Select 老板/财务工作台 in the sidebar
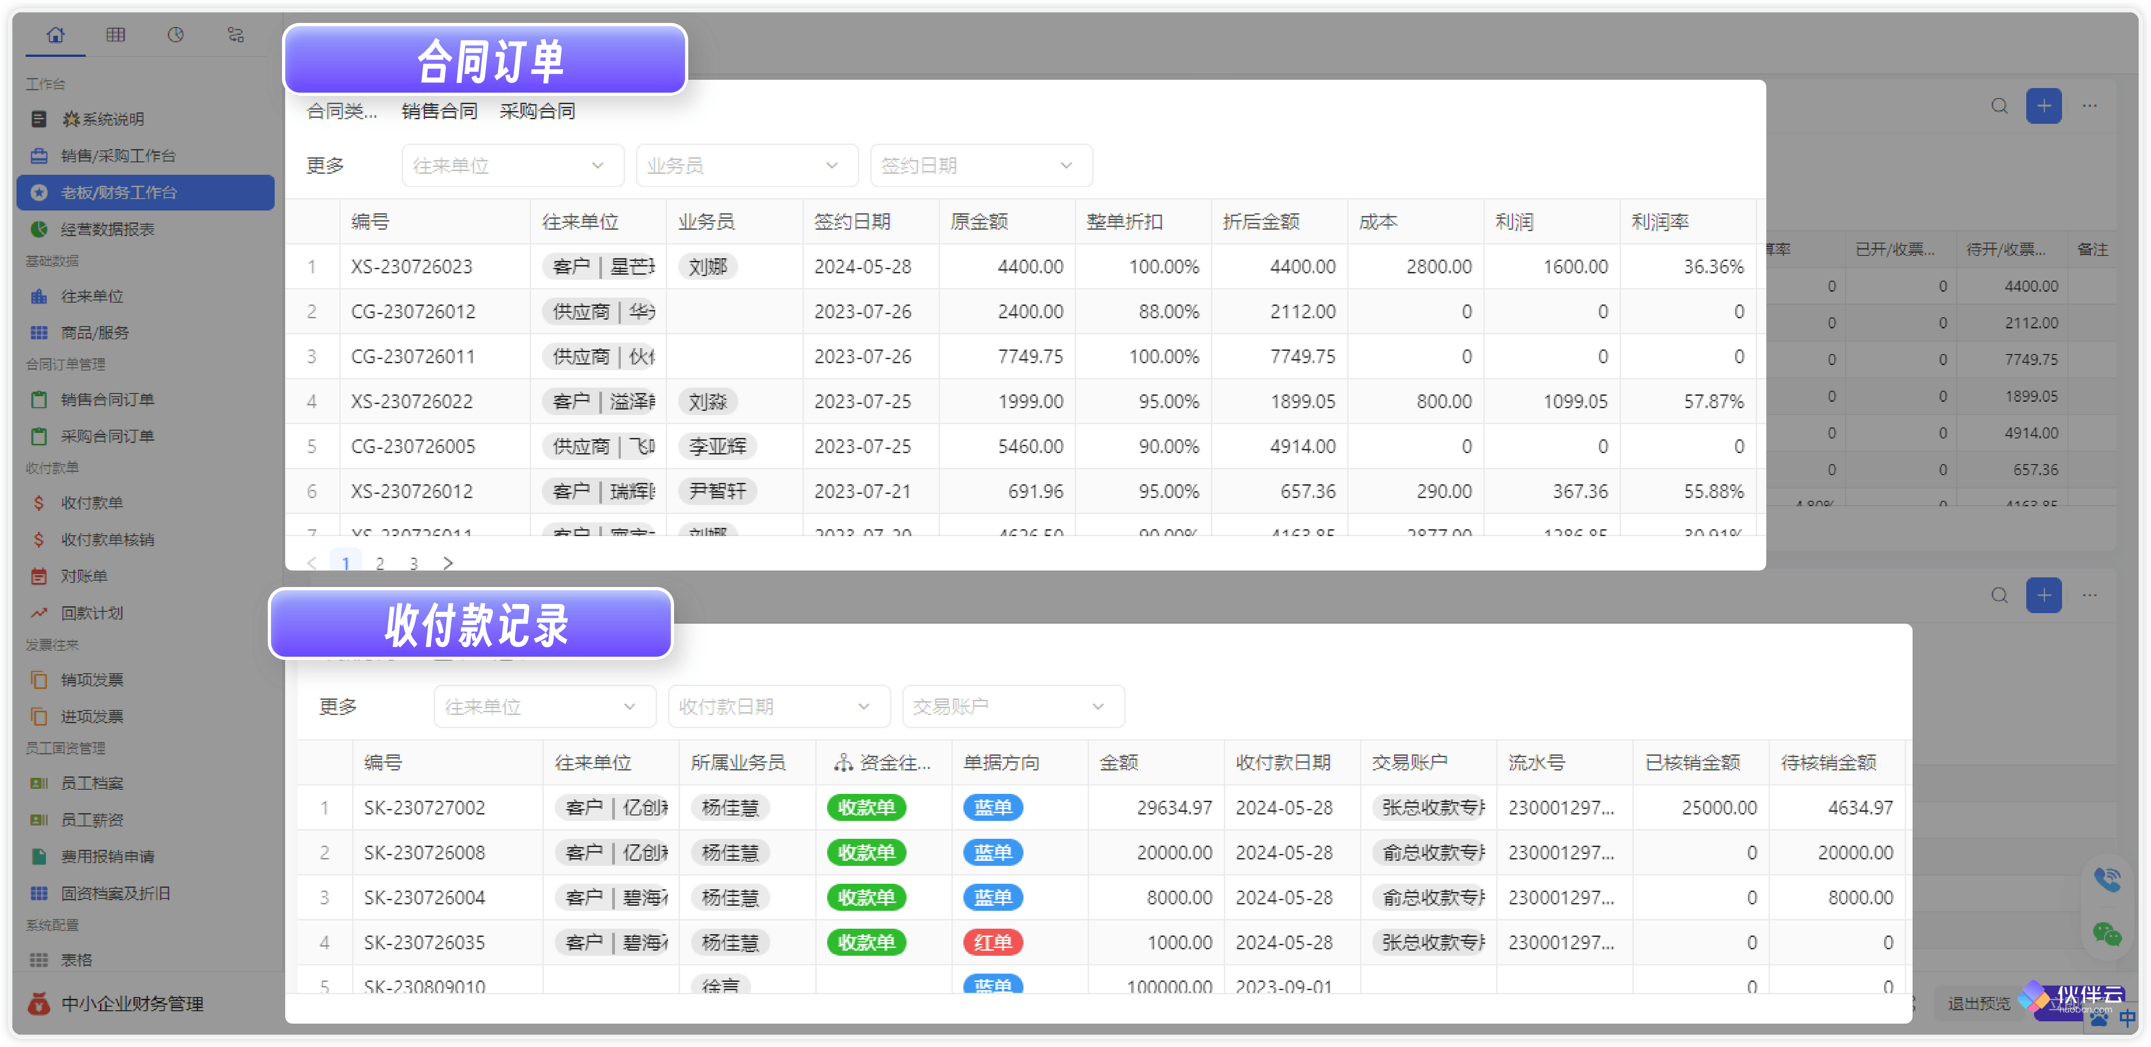 pos(145,192)
